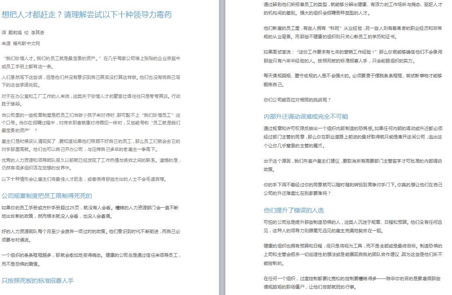Screen dimensions: 452x295
Task: Click paragraph beginning 每天循规蹈矩、墨守成规
Action: click(x=353, y=80)
